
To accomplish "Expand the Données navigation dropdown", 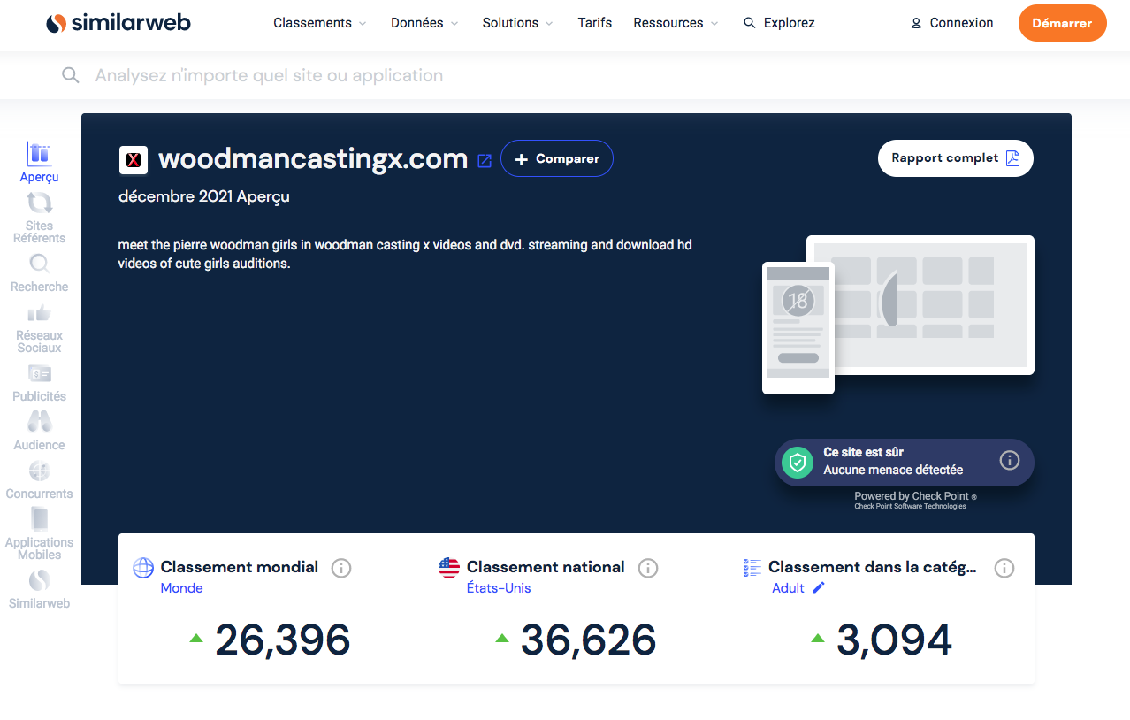I will coord(424,23).
